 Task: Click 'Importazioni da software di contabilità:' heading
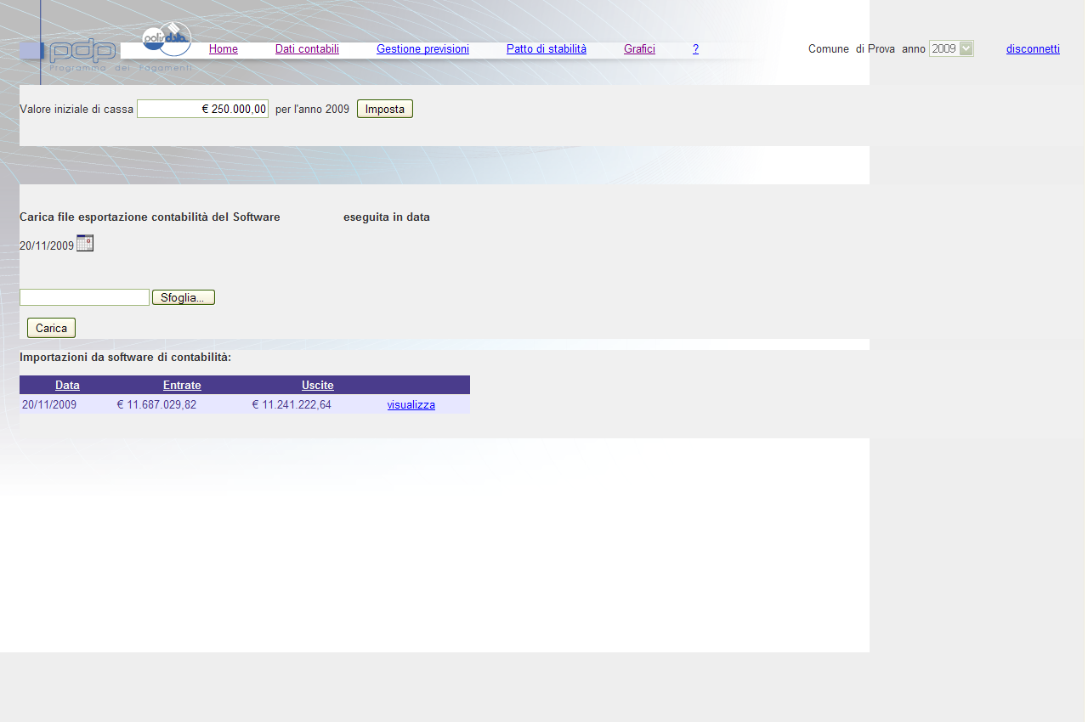125,358
